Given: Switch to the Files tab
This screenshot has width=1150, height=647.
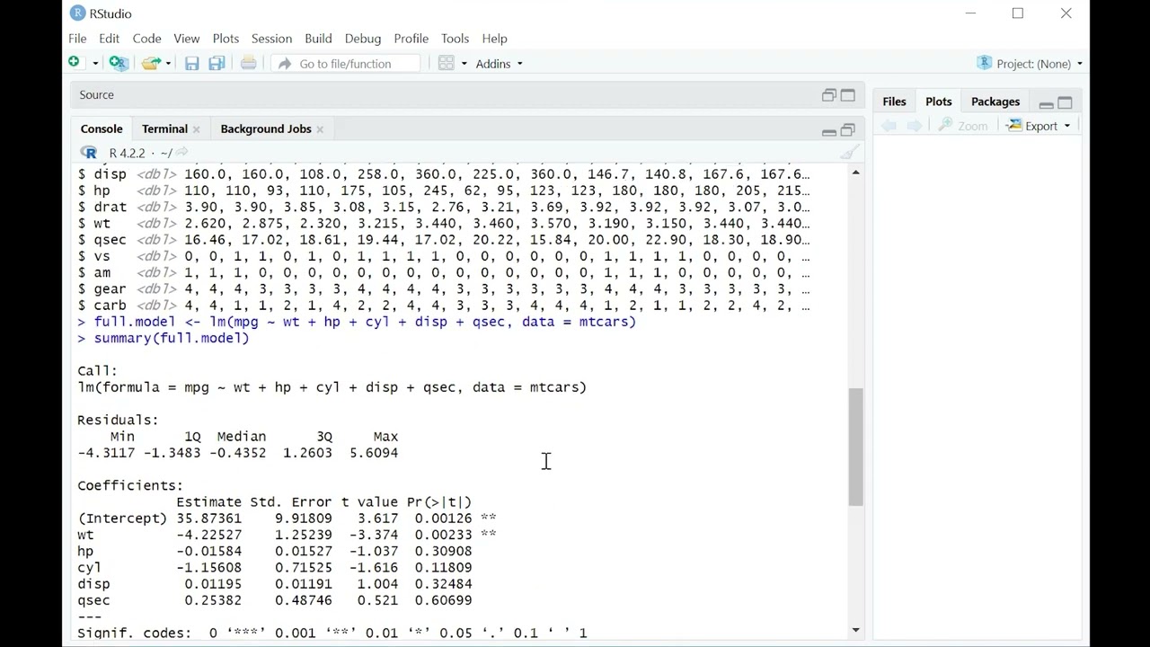Looking at the screenshot, I should point(894,102).
